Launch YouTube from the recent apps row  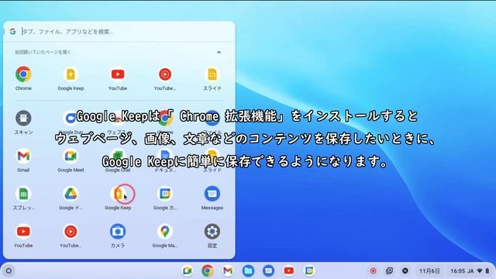coord(118,74)
